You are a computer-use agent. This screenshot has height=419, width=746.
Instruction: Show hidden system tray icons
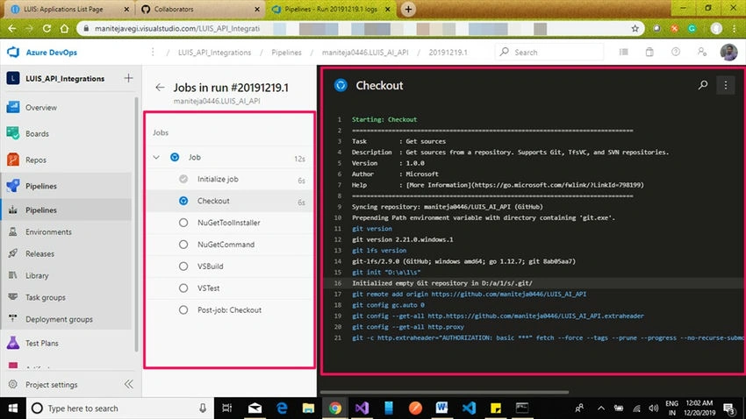[x=601, y=408]
